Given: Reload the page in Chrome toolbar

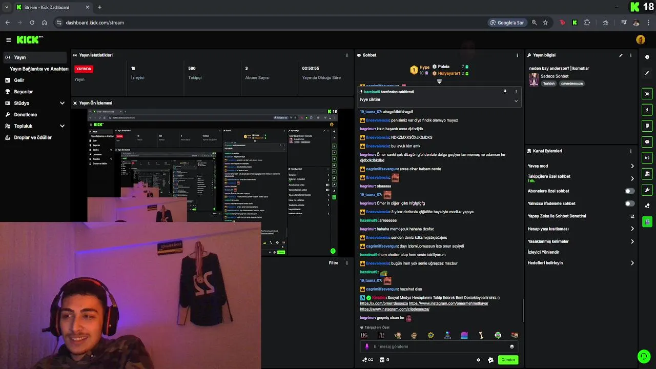Looking at the screenshot, I should coord(32,23).
